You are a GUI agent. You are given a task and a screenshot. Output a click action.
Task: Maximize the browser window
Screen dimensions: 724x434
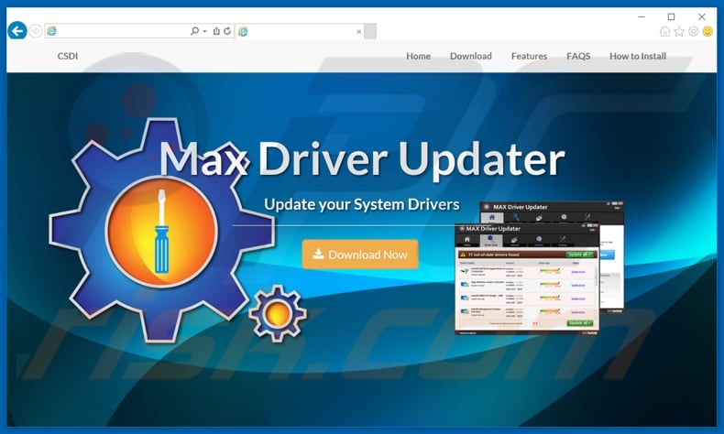coord(672,16)
